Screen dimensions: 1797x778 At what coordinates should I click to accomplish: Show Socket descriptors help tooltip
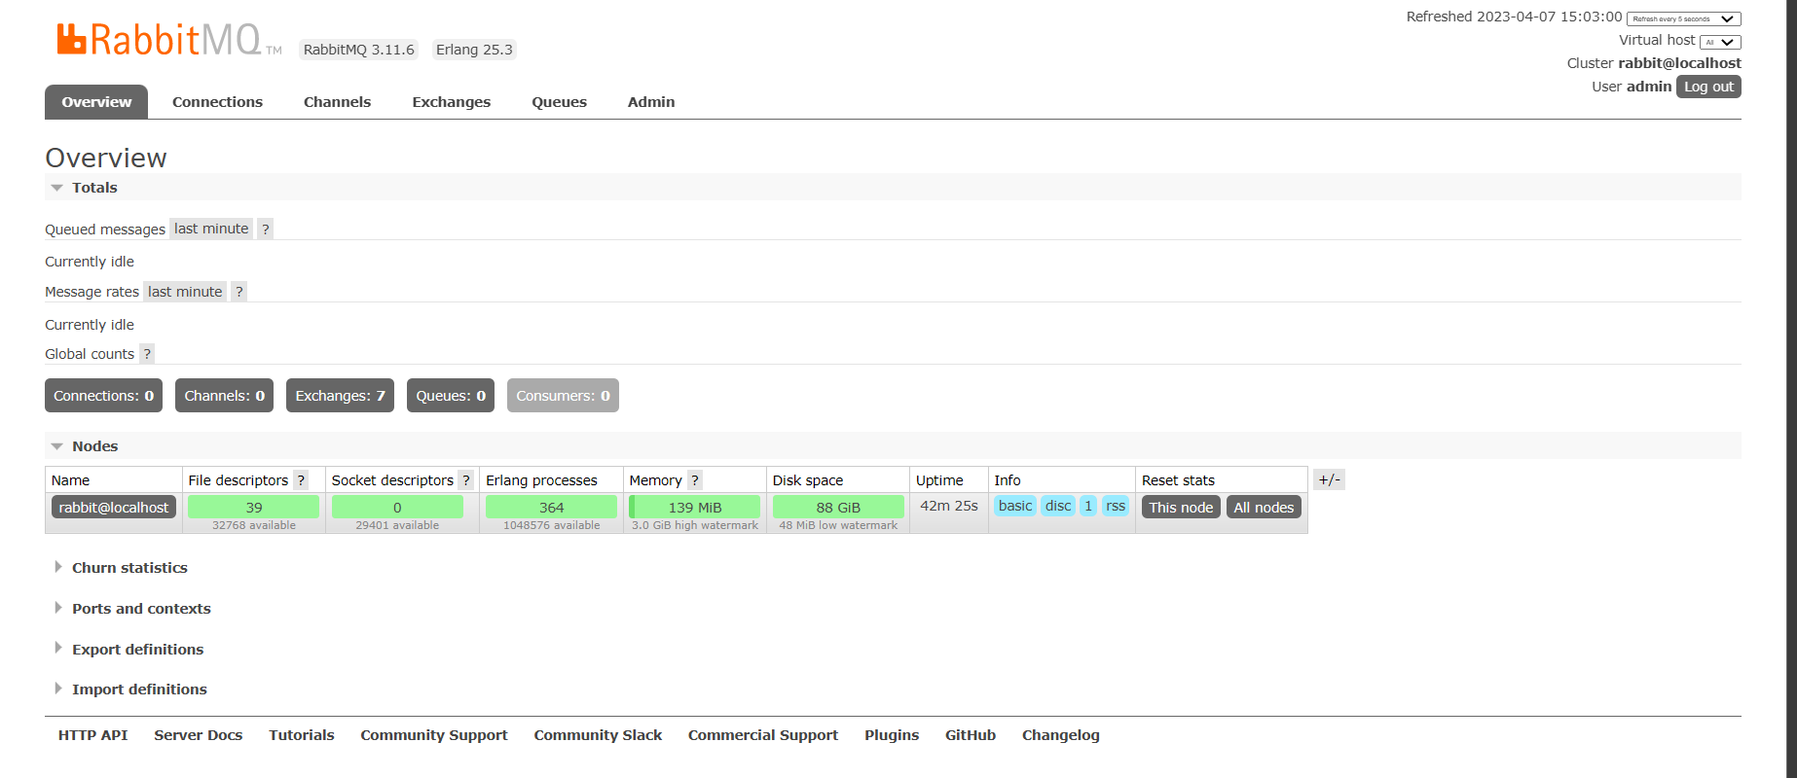466,480
